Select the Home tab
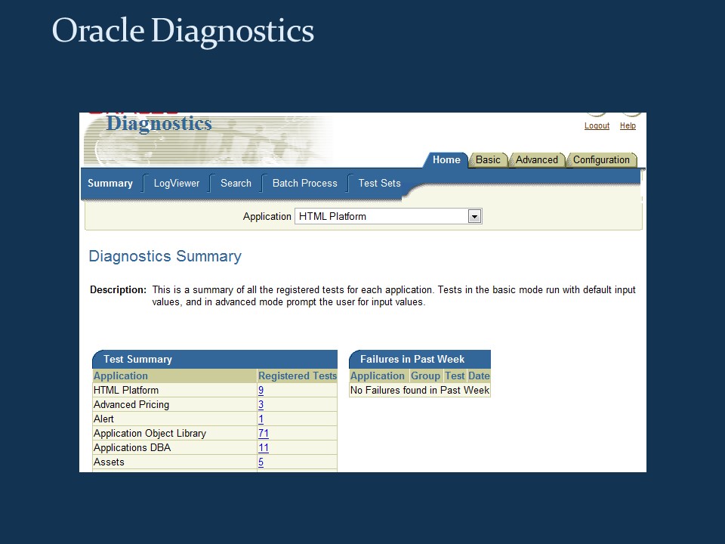725x544 pixels. [446, 160]
